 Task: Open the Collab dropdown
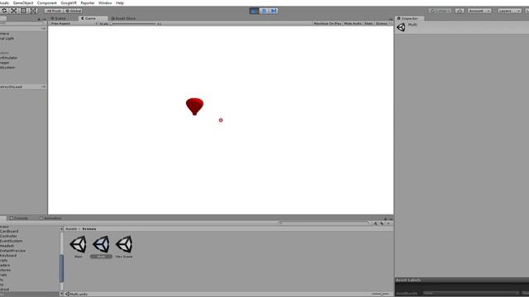pos(441,11)
